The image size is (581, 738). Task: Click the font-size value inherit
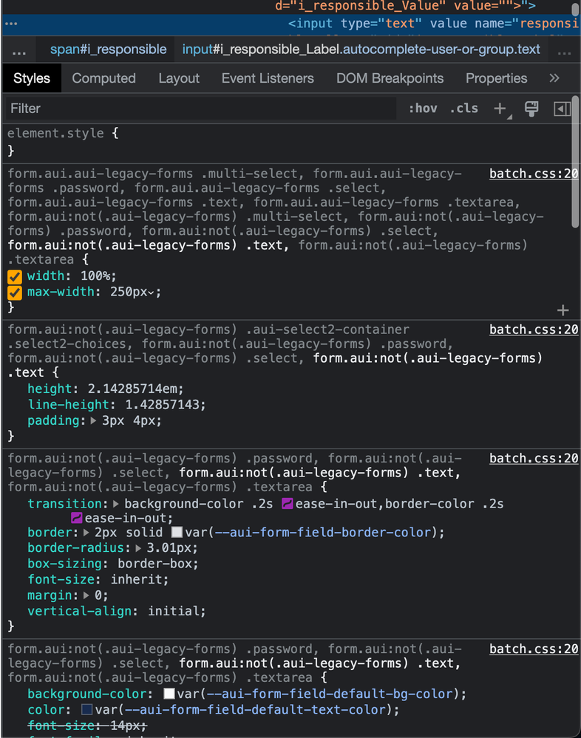[137, 579]
